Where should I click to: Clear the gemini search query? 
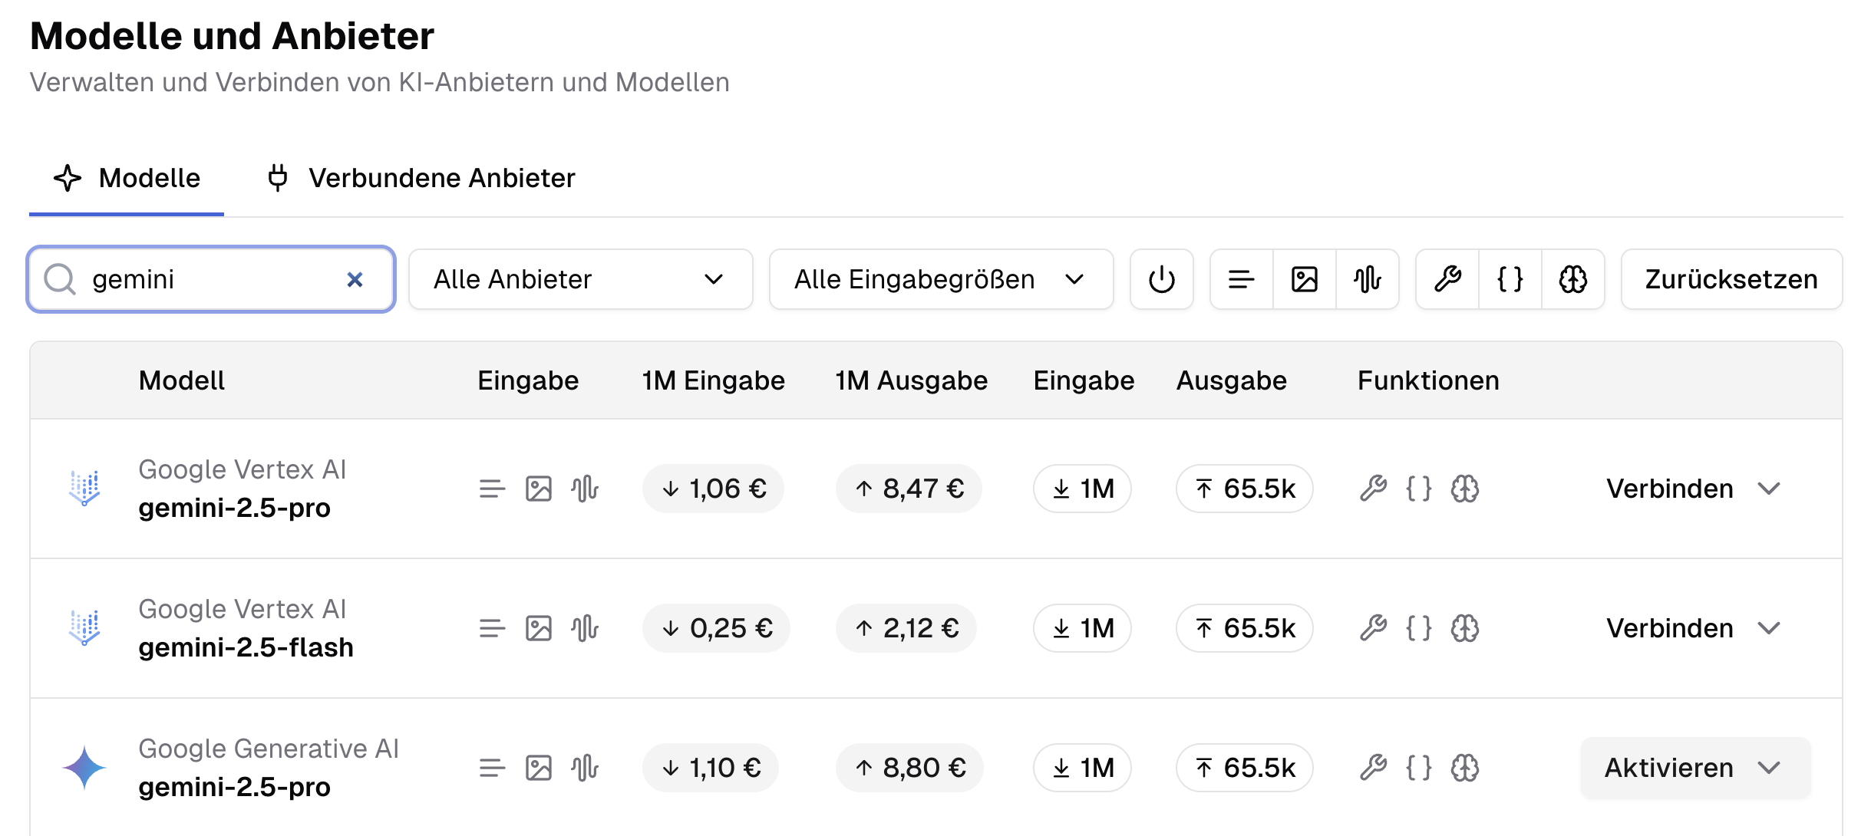click(355, 279)
